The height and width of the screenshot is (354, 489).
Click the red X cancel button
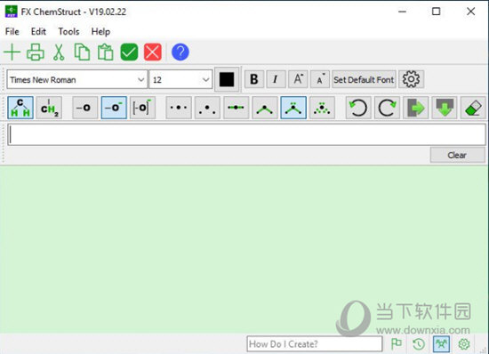(x=153, y=52)
